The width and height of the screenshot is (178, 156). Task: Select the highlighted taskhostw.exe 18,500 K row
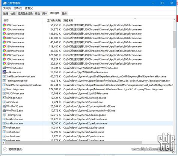[87, 123]
